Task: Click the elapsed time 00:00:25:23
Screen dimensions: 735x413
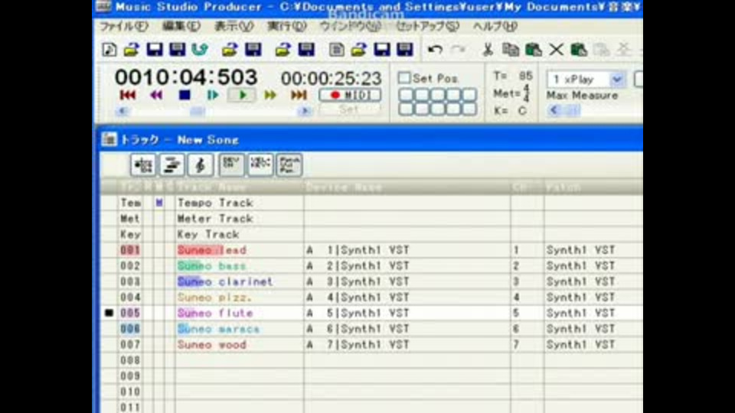Action: [332, 78]
